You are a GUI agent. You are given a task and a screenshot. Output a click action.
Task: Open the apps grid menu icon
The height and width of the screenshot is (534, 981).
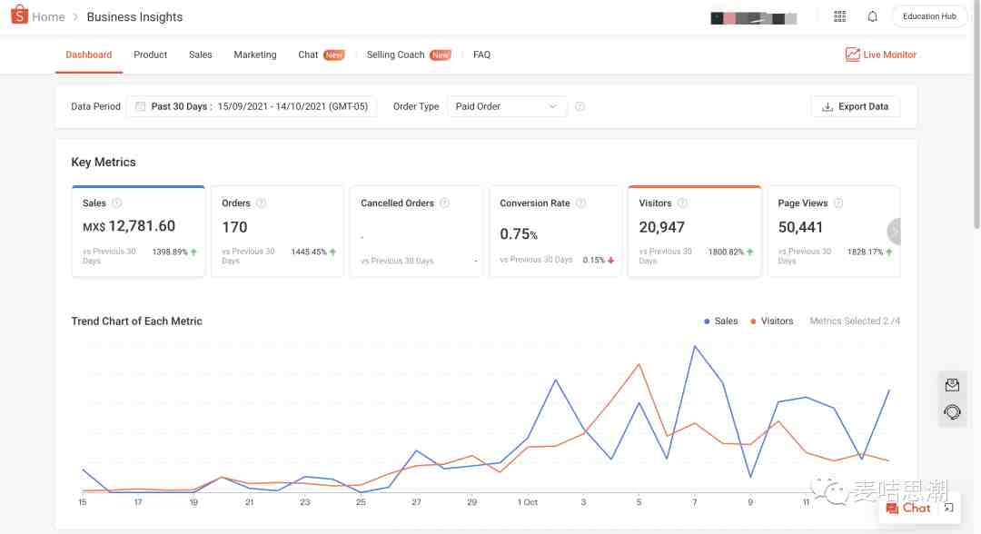click(839, 16)
